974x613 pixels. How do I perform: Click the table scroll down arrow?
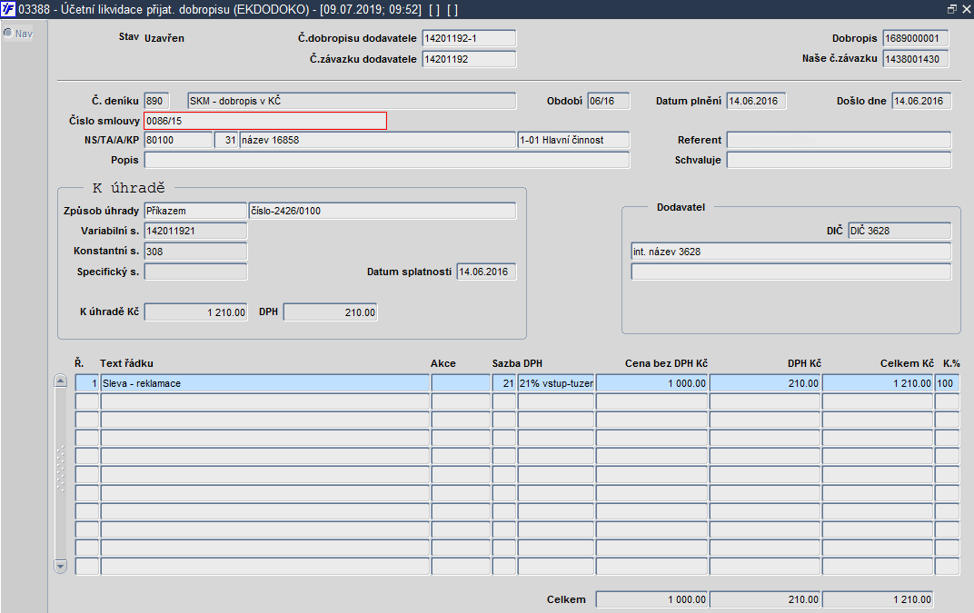pyautogui.click(x=60, y=566)
